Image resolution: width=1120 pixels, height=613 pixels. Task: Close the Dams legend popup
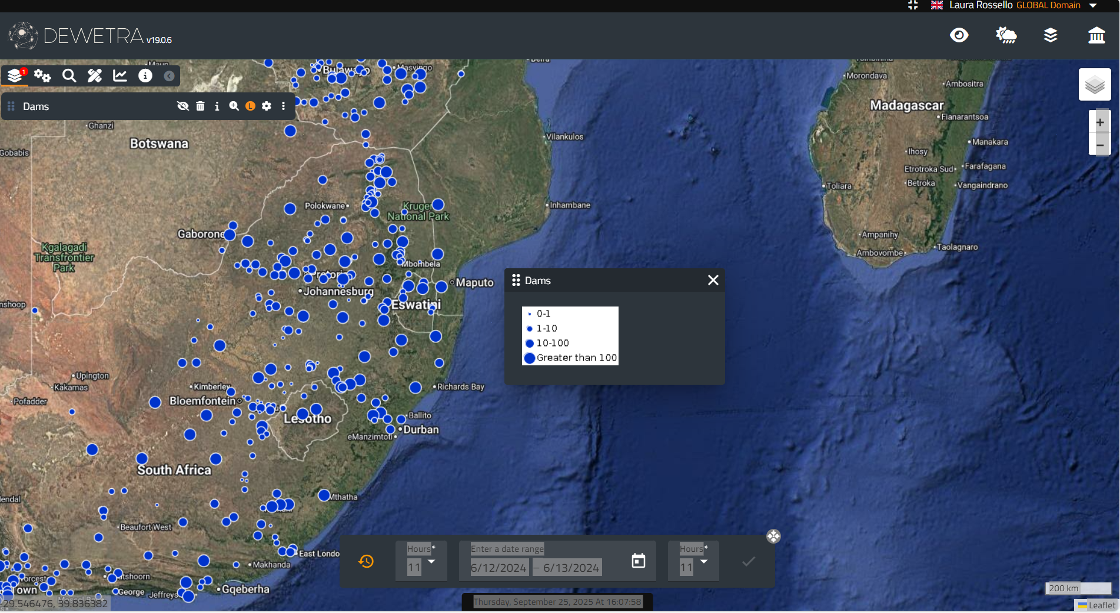click(x=713, y=280)
